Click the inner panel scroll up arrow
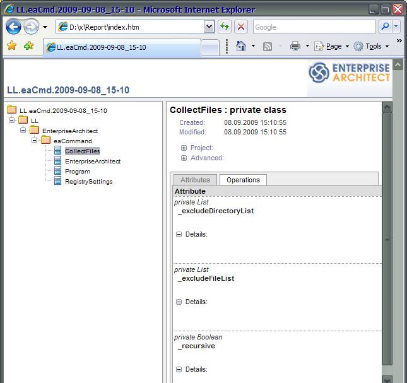This screenshot has width=407, height=383. pyautogui.click(x=387, y=107)
